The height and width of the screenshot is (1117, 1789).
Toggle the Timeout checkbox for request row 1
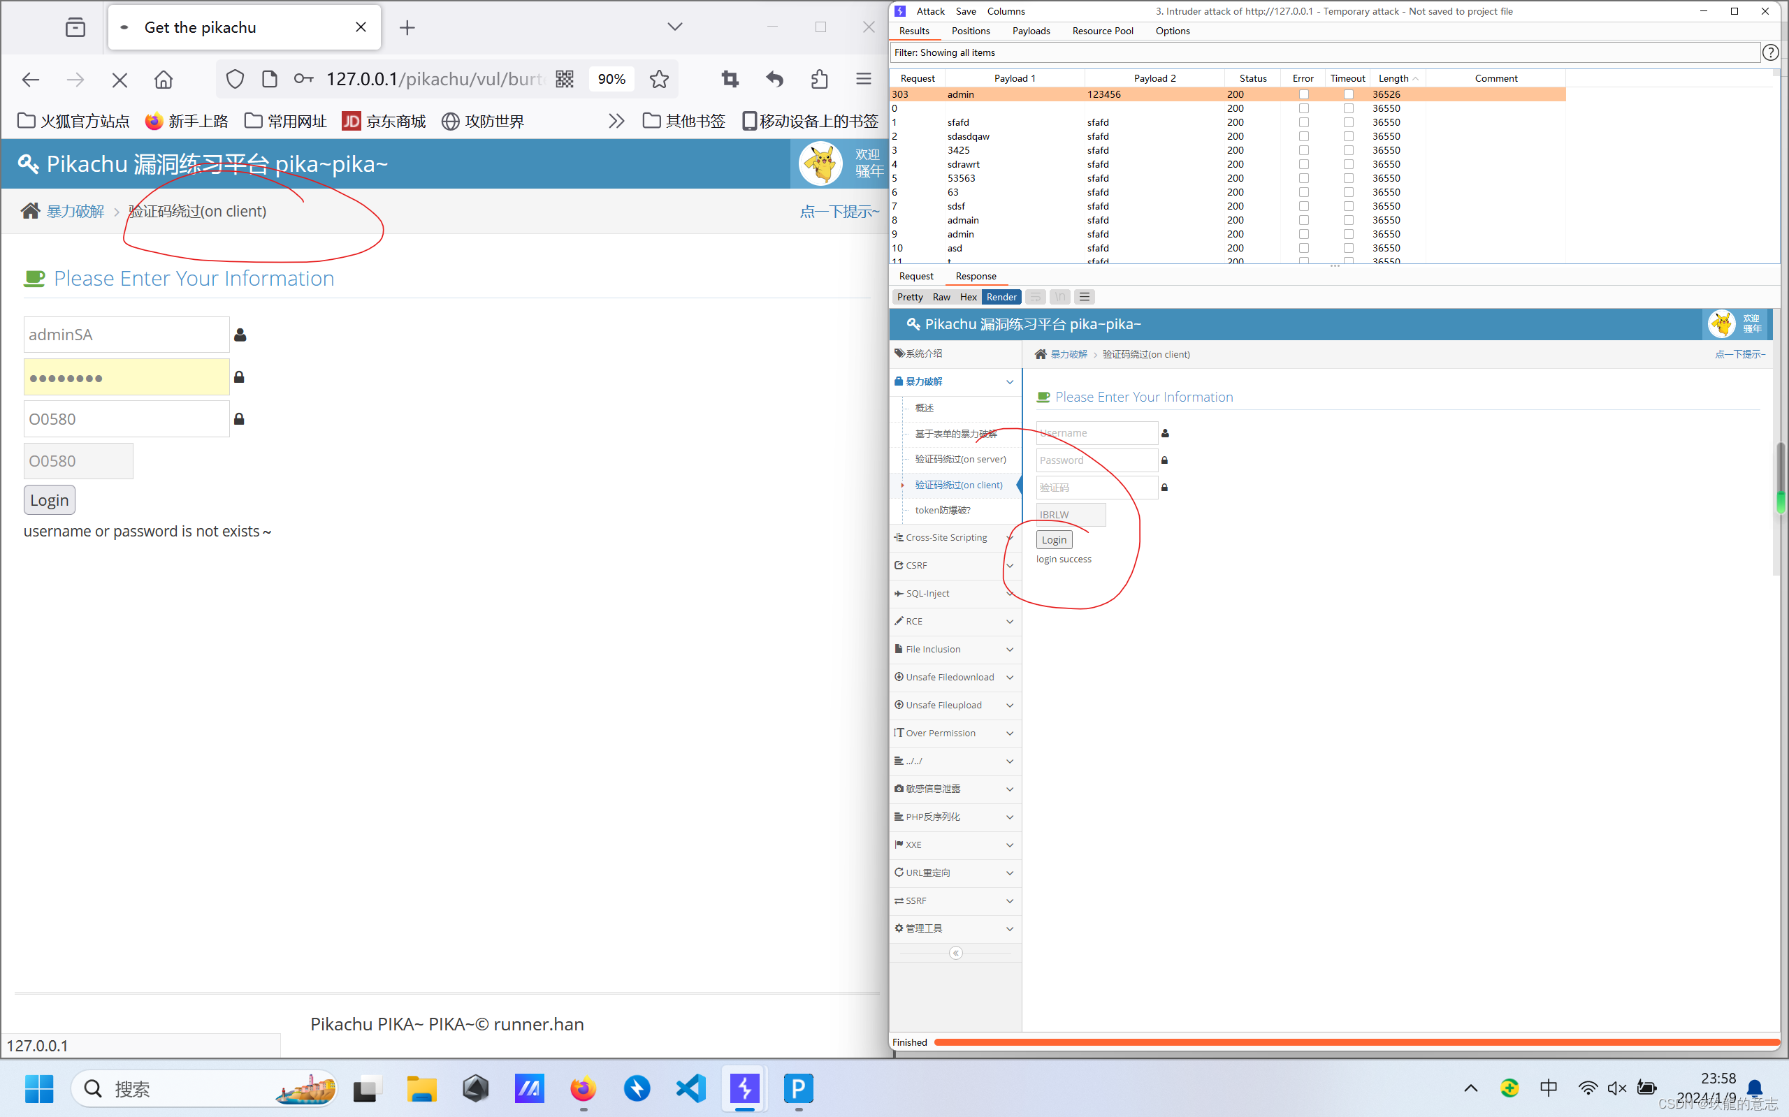click(x=1347, y=122)
